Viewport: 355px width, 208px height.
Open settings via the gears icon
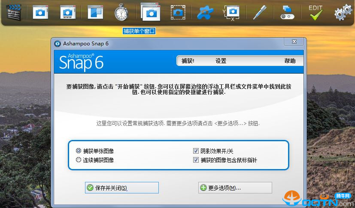click(x=343, y=12)
